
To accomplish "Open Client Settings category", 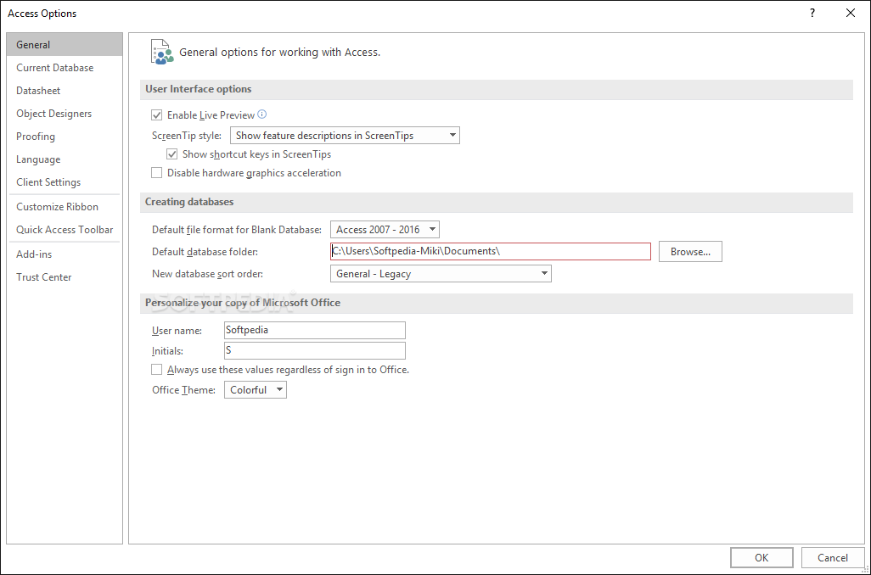I will pyautogui.click(x=65, y=182).
